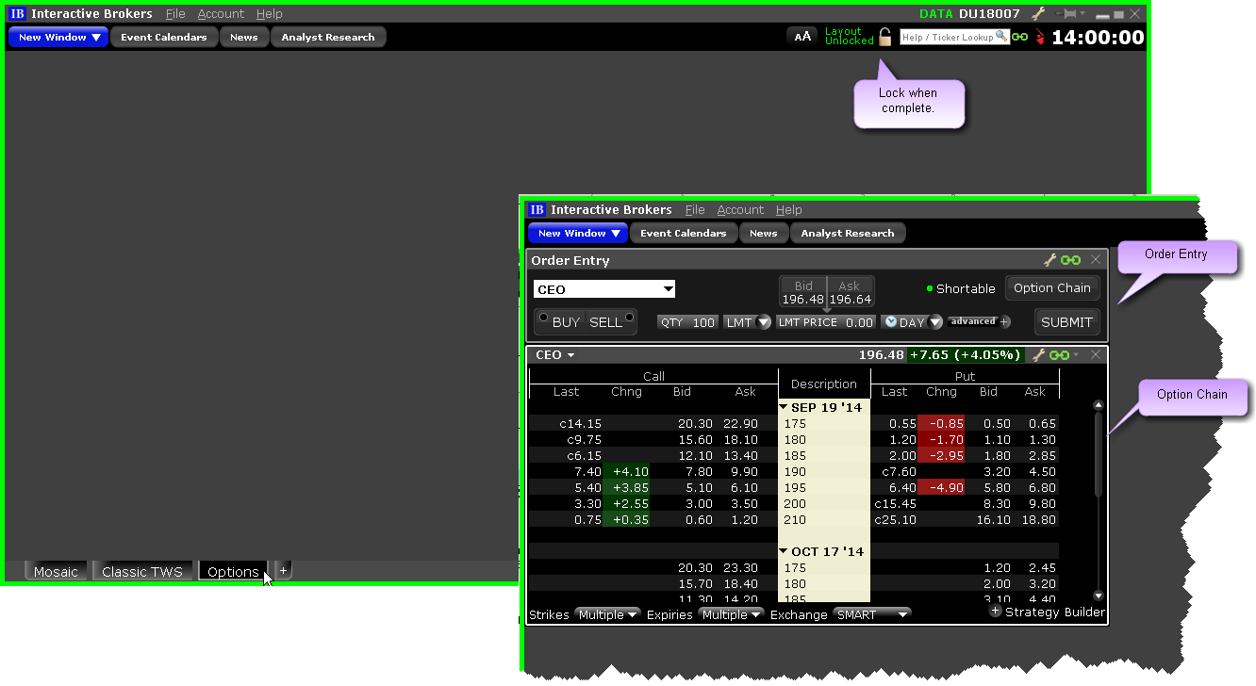Screen dimensions: 1256x686
Task: Close the option chain panel with its X
Action: point(1096,355)
